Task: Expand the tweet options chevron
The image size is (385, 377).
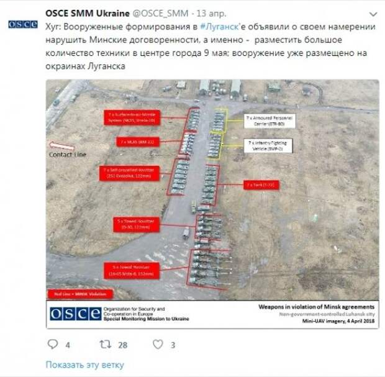Action: tap(373, 14)
